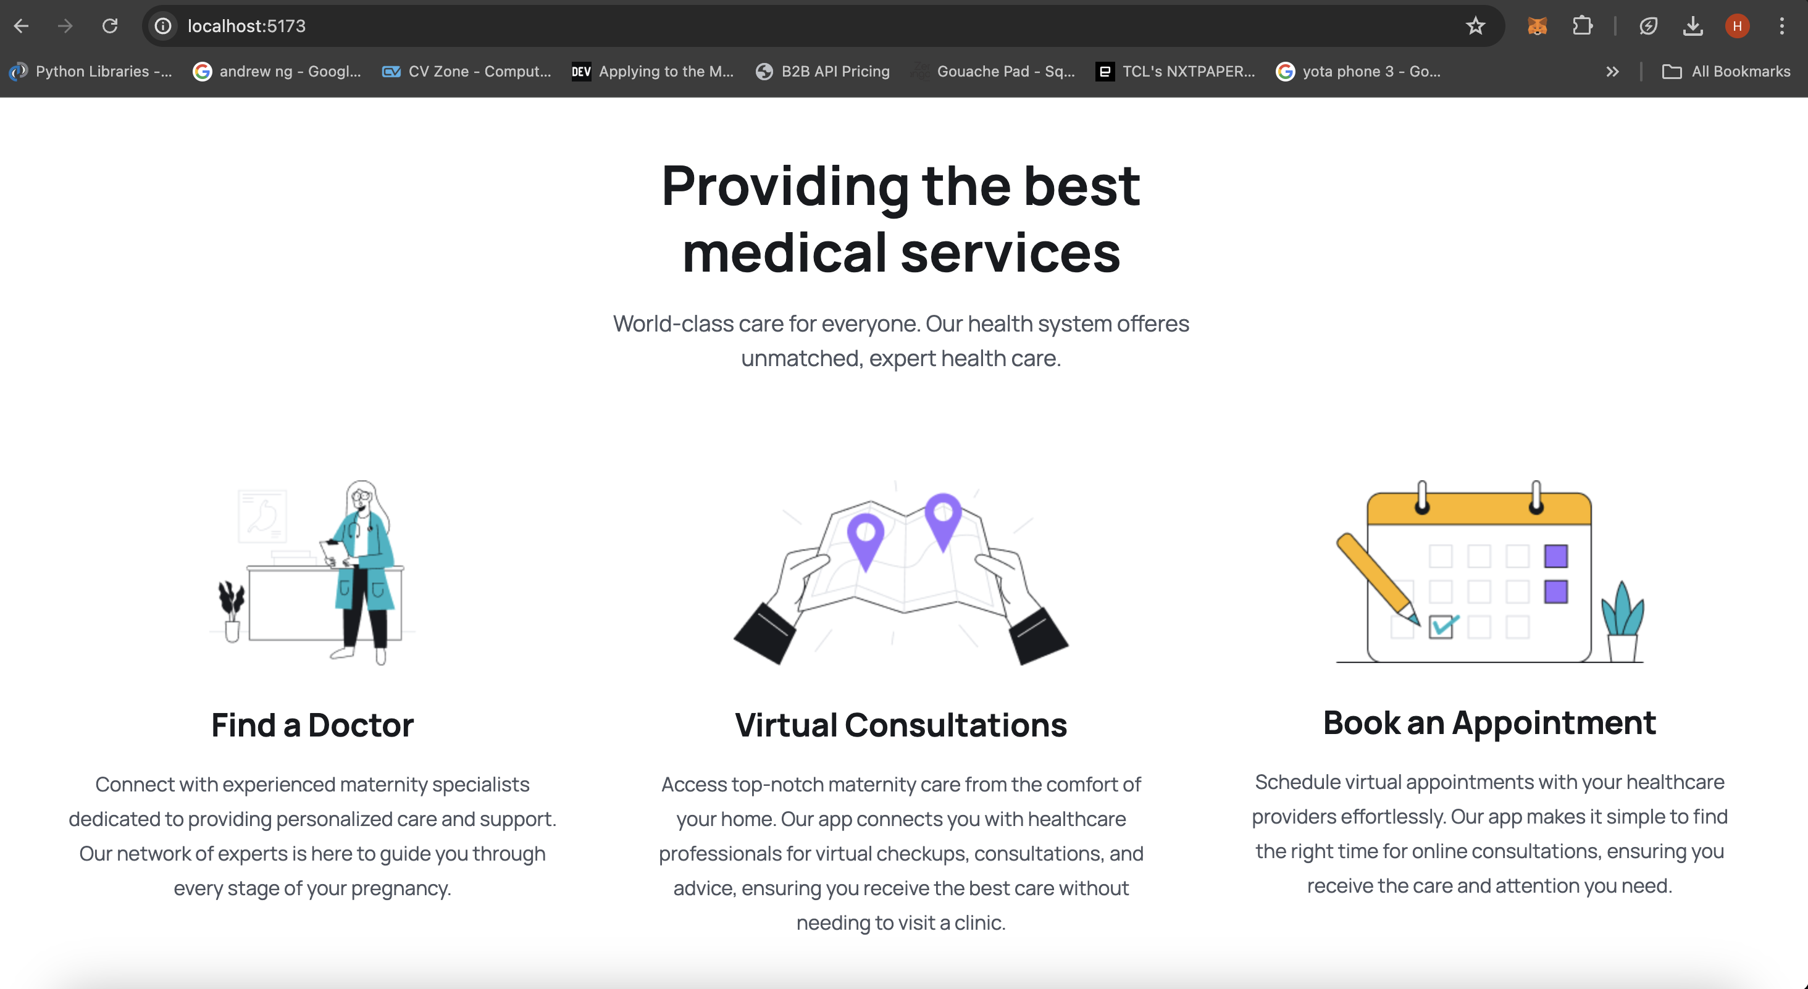The width and height of the screenshot is (1808, 989).
Task: Open the B2B API Pricing bookmark
Action: [822, 72]
